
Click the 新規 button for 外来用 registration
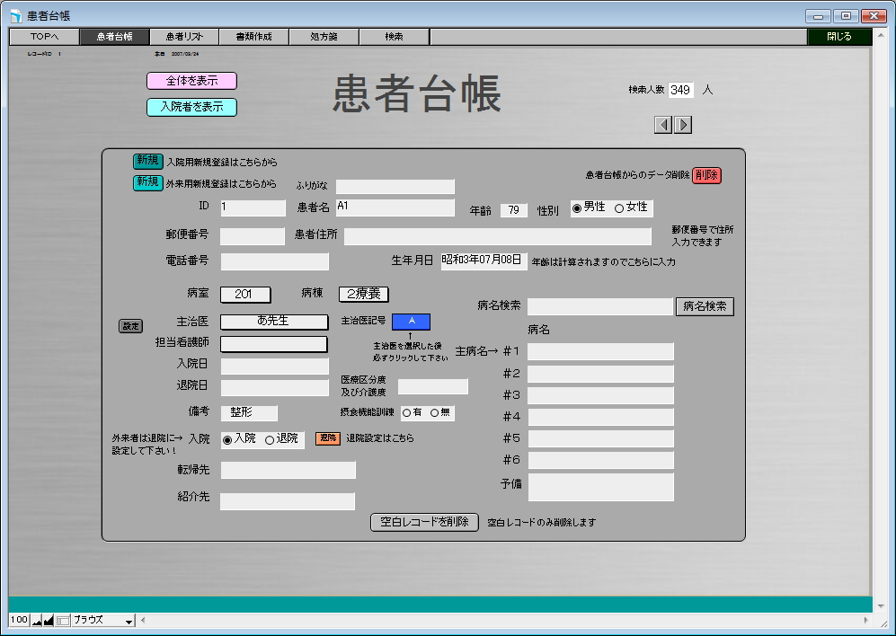coord(148,183)
